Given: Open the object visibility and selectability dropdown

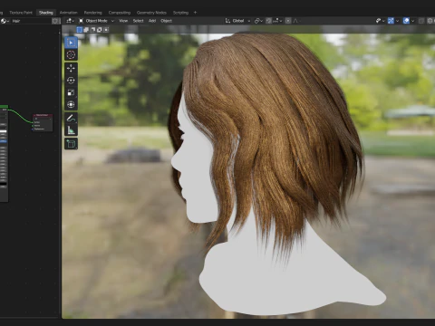Looking at the screenshot, I should [x=380, y=21].
